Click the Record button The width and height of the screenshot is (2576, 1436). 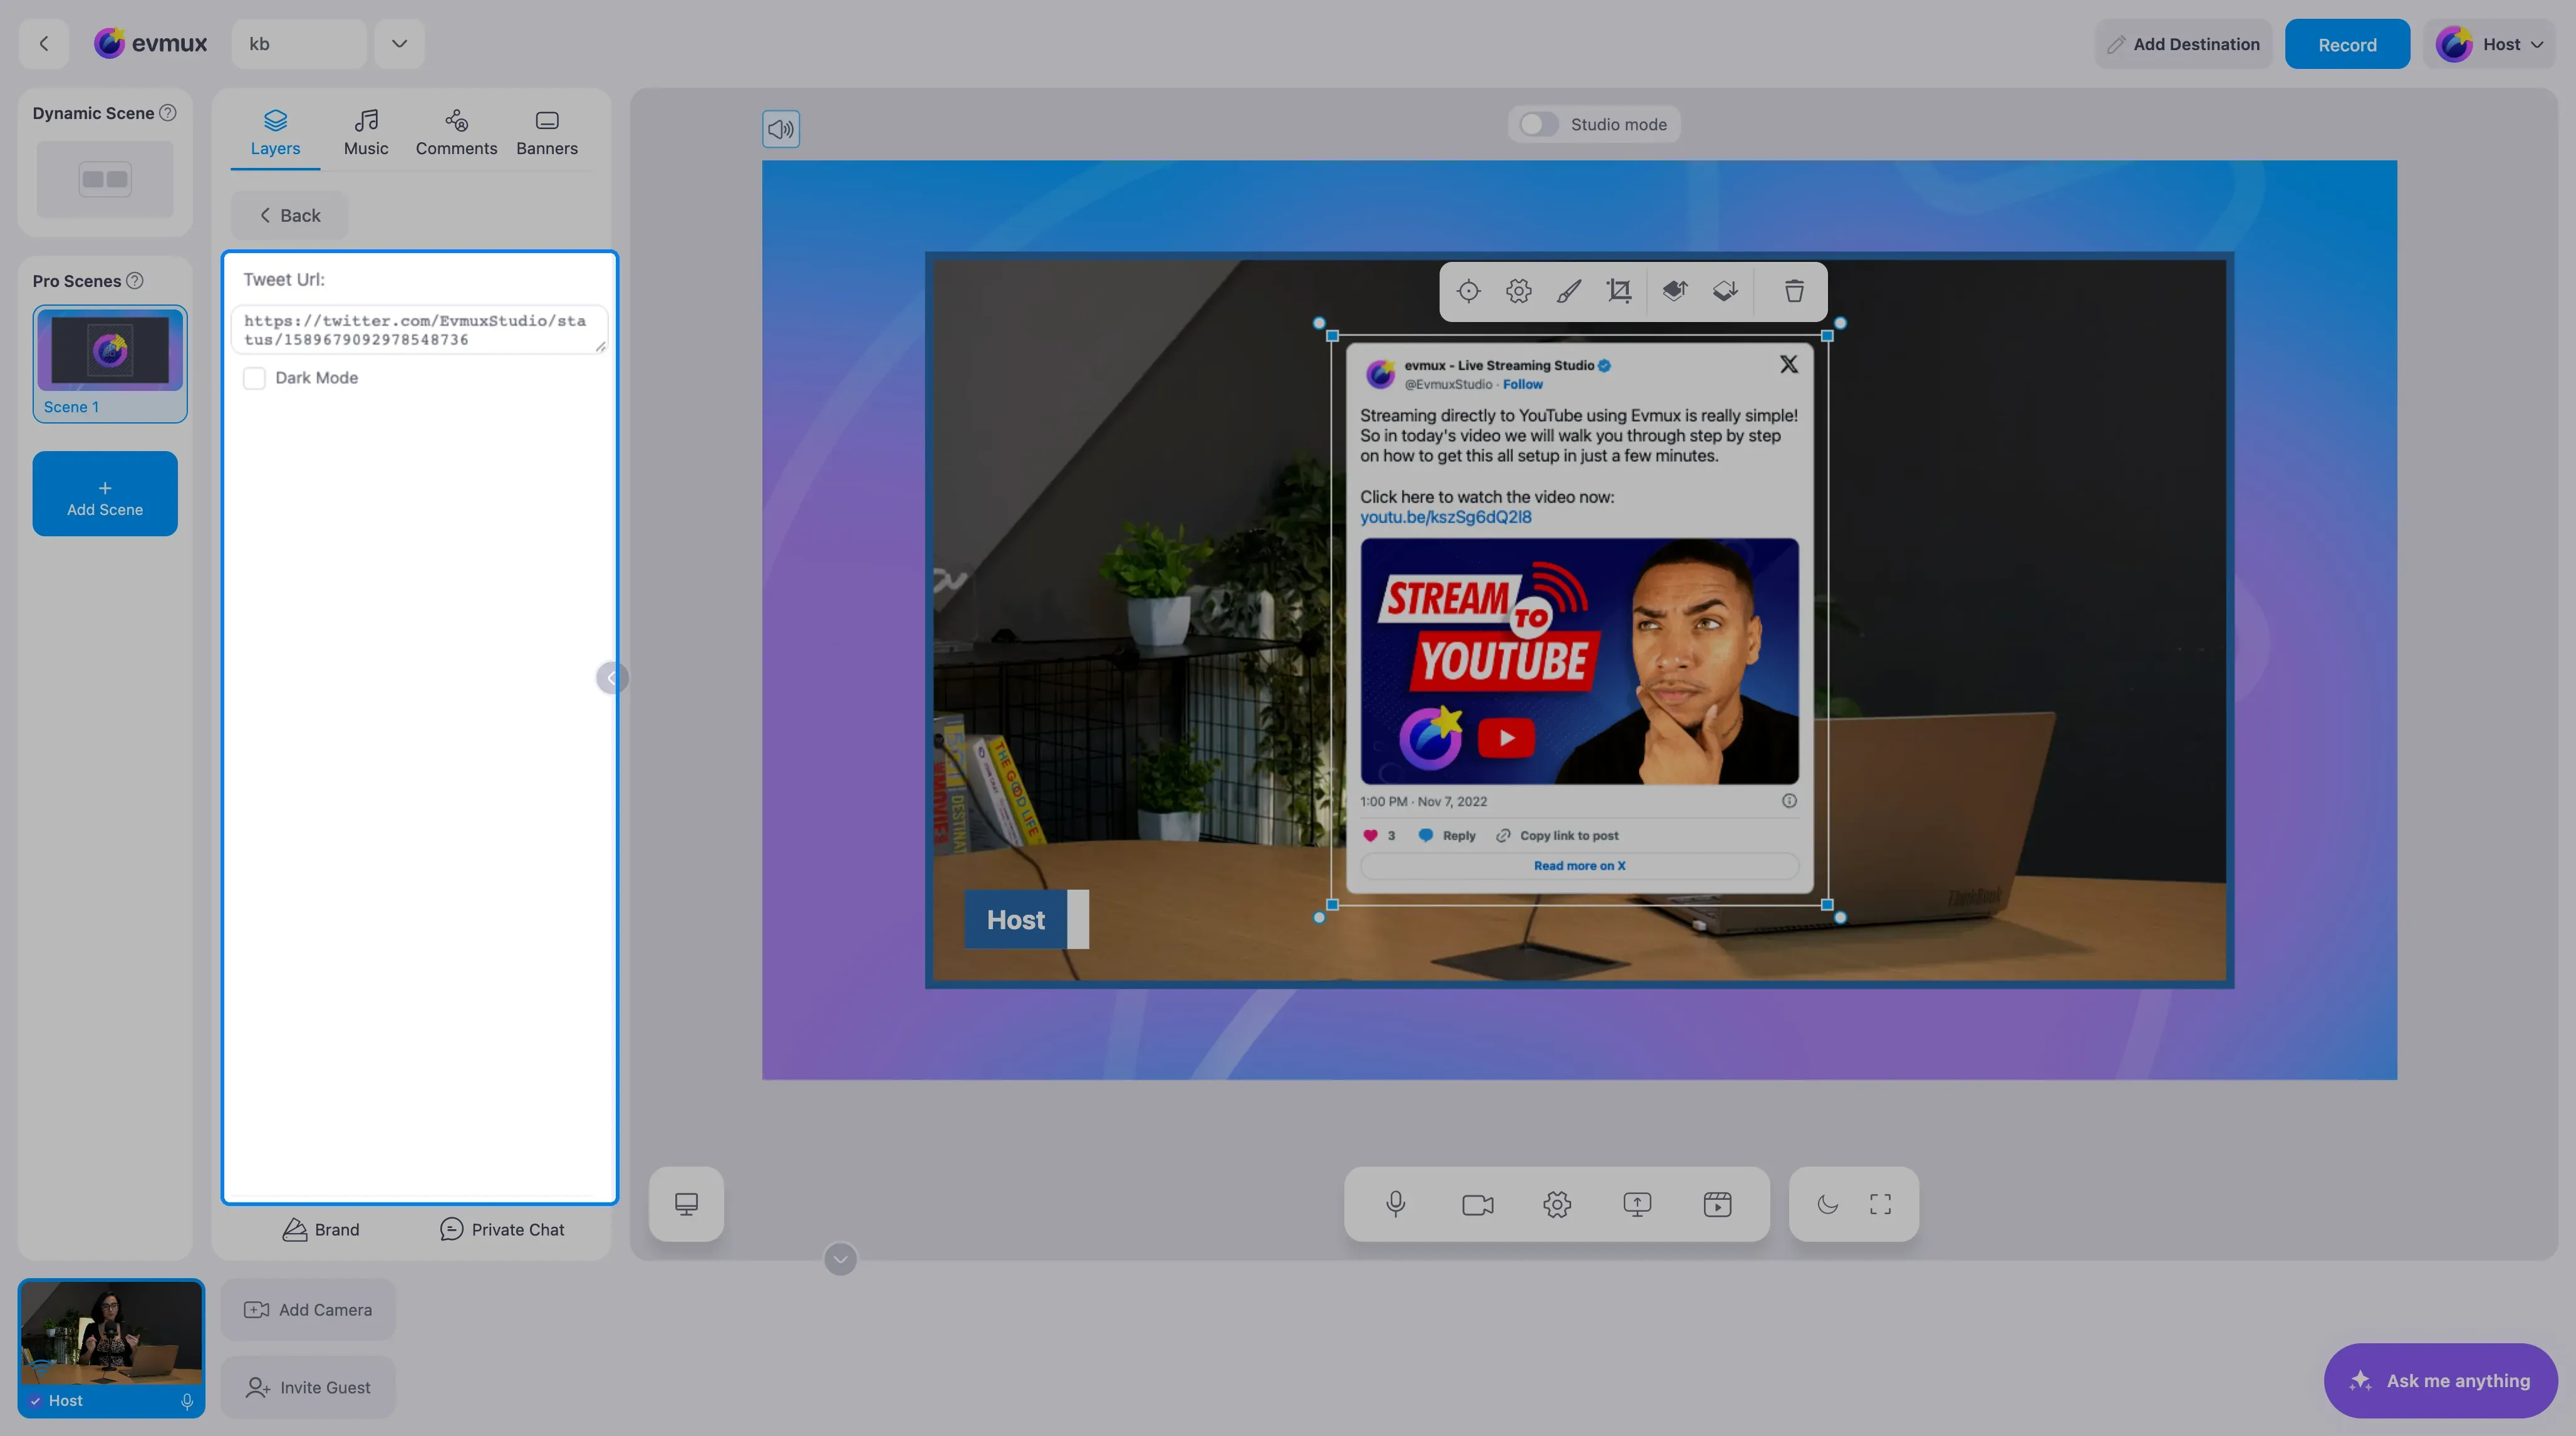[2347, 44]
